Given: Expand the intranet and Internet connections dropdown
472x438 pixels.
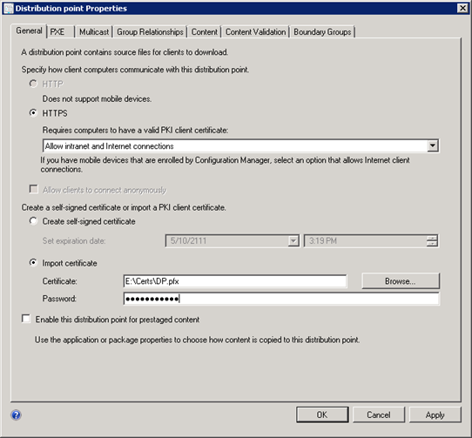Looking at the screenshot, I should [433, 146].
